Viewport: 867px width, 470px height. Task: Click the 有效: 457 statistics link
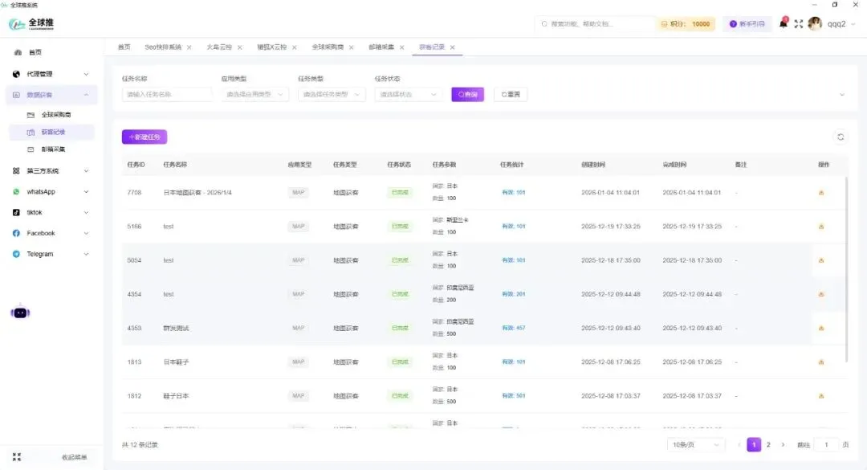(x=514, y=329)
